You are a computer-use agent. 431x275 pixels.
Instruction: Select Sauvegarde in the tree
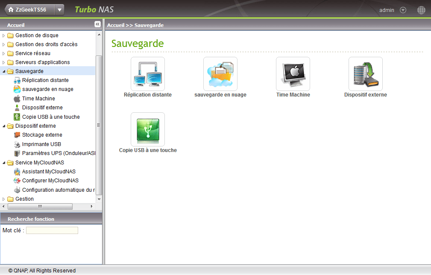29,71
